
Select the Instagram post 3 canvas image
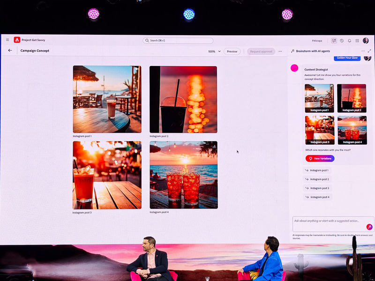tap(107, 175)
